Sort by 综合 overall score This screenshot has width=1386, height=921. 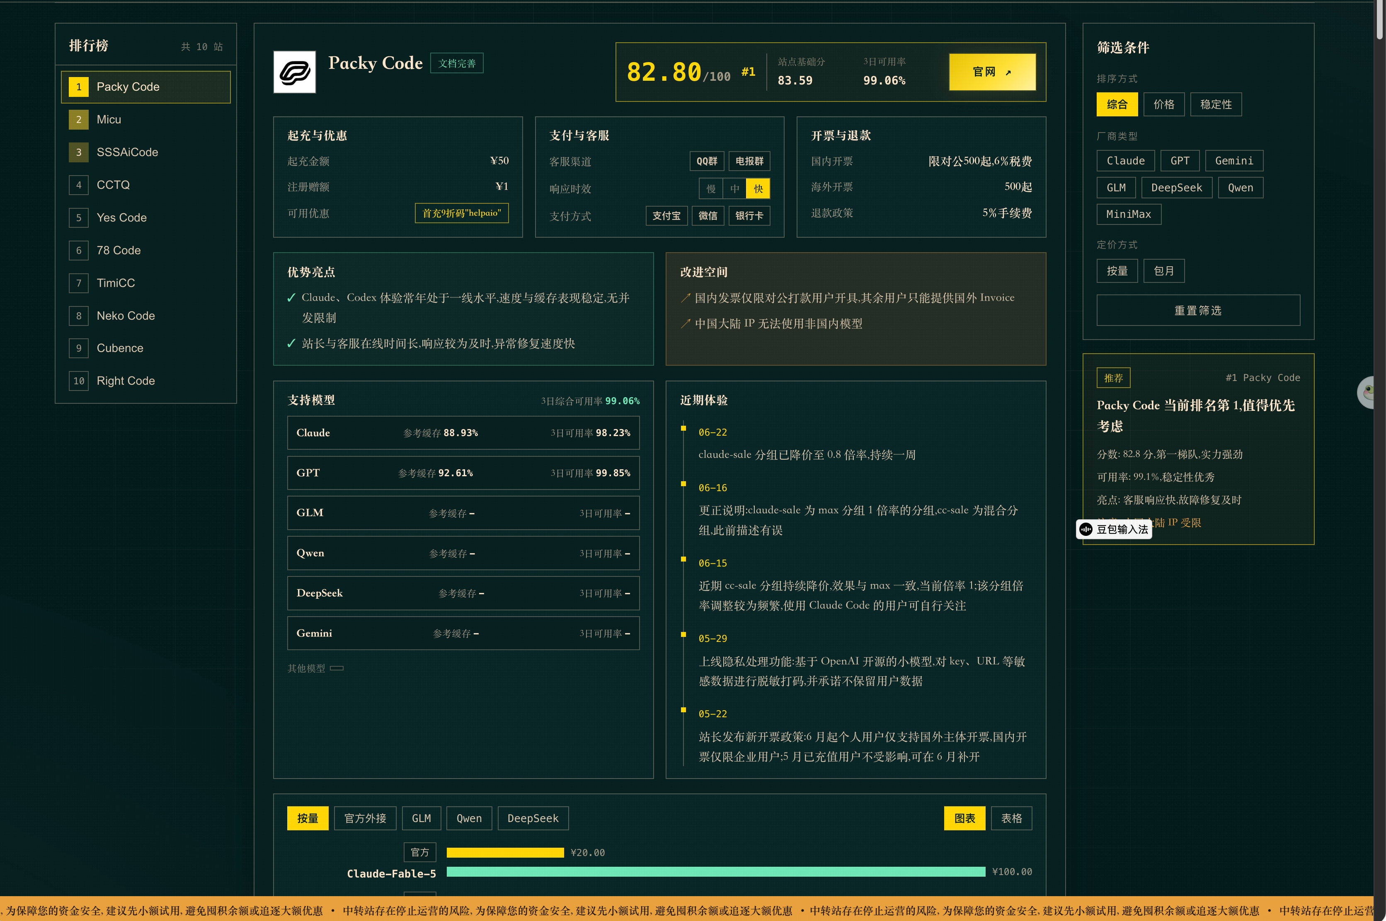1117,104
